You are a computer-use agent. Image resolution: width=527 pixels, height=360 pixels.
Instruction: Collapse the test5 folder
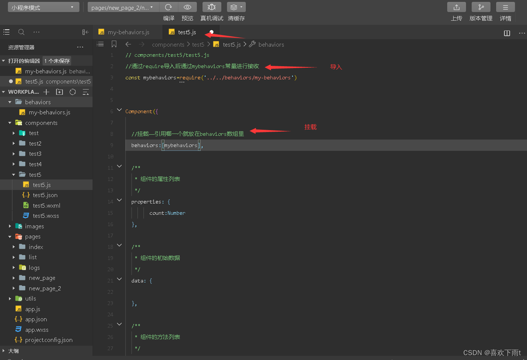click(14, 175)
